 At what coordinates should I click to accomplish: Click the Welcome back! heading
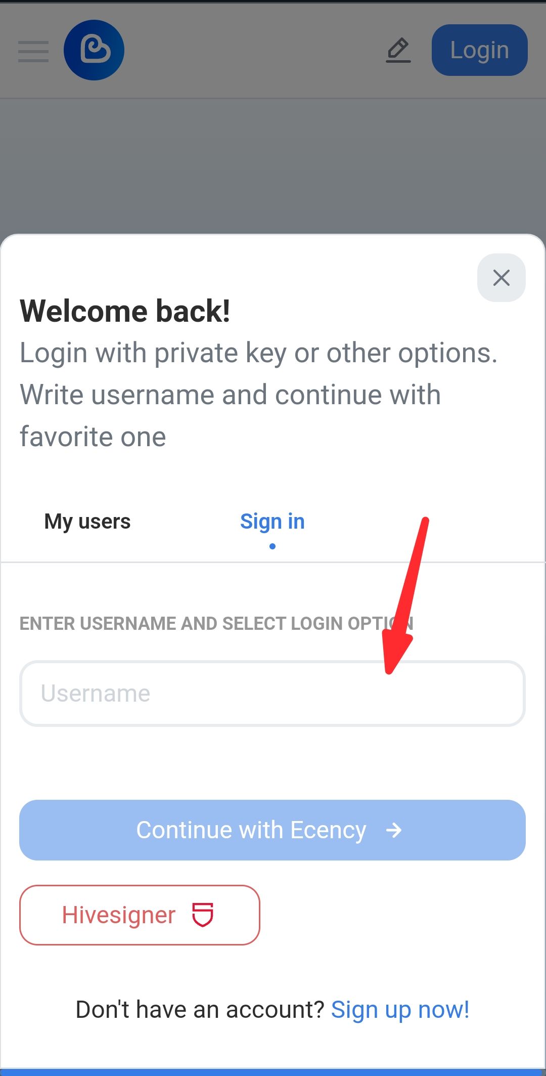pyautogui.click(x=125, y=311)
